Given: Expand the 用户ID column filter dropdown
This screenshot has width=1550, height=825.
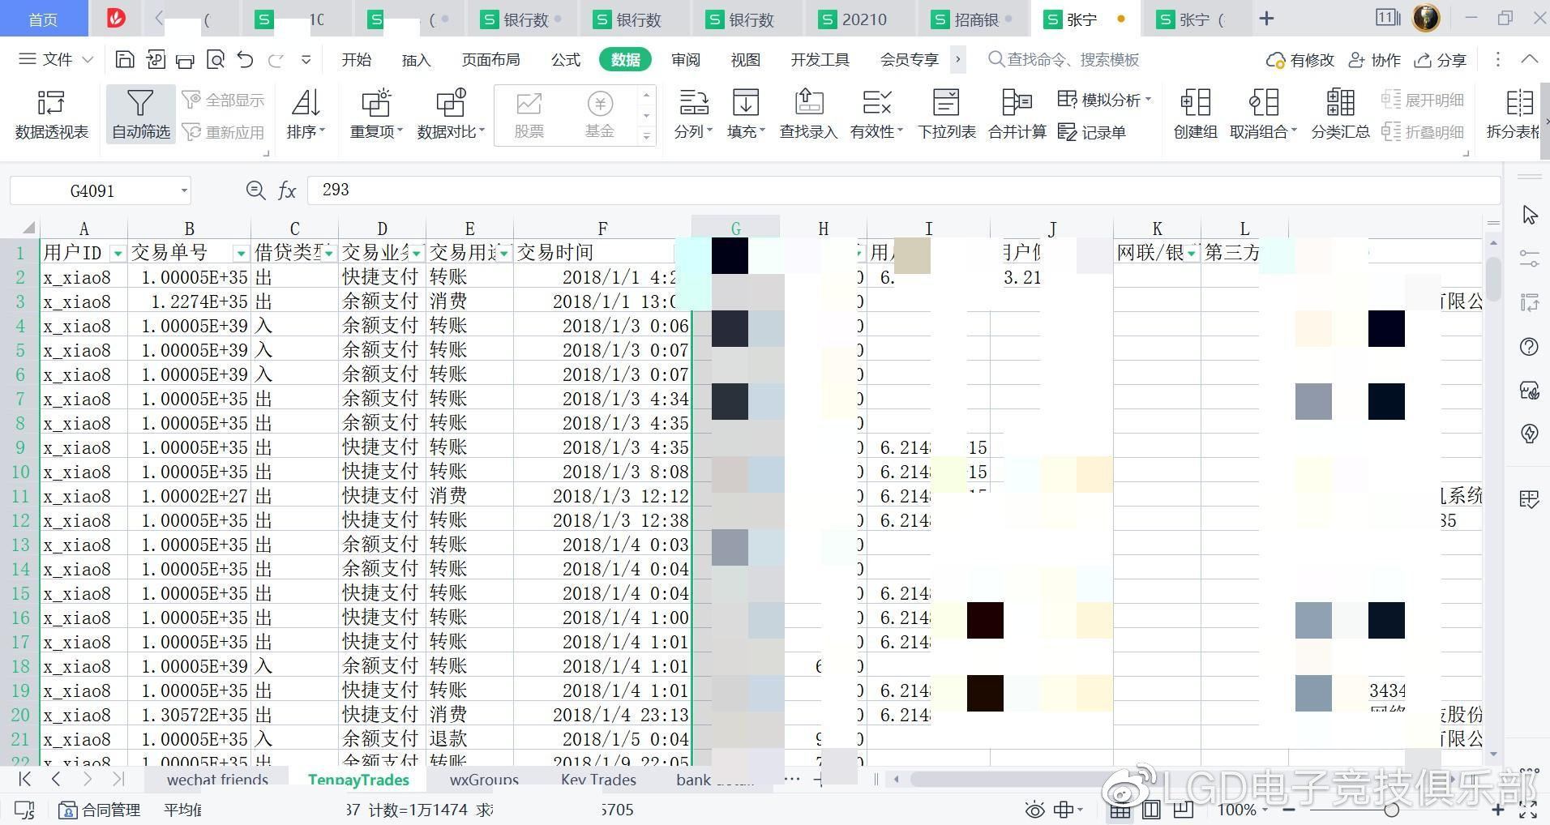Looking at the screenshot, I should [118, 254].
